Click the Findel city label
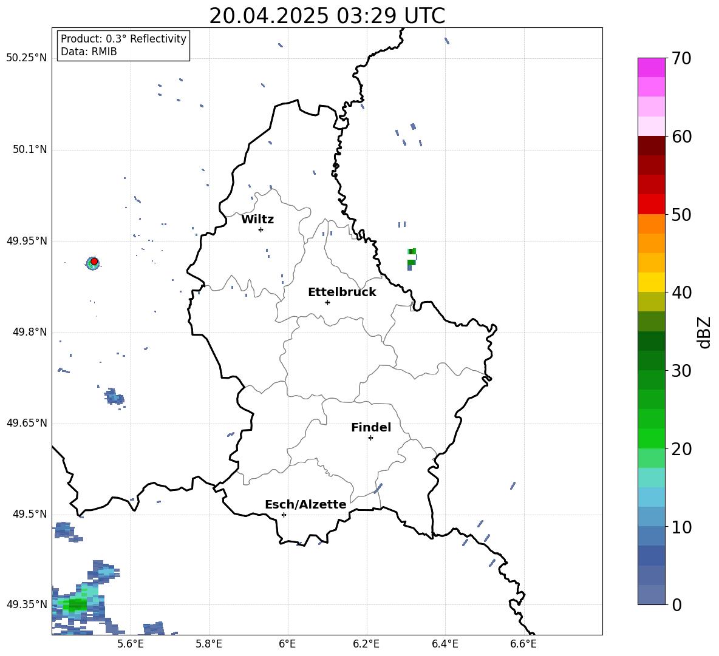The width and height of the screenshot is (719, 656). (371, 427)
